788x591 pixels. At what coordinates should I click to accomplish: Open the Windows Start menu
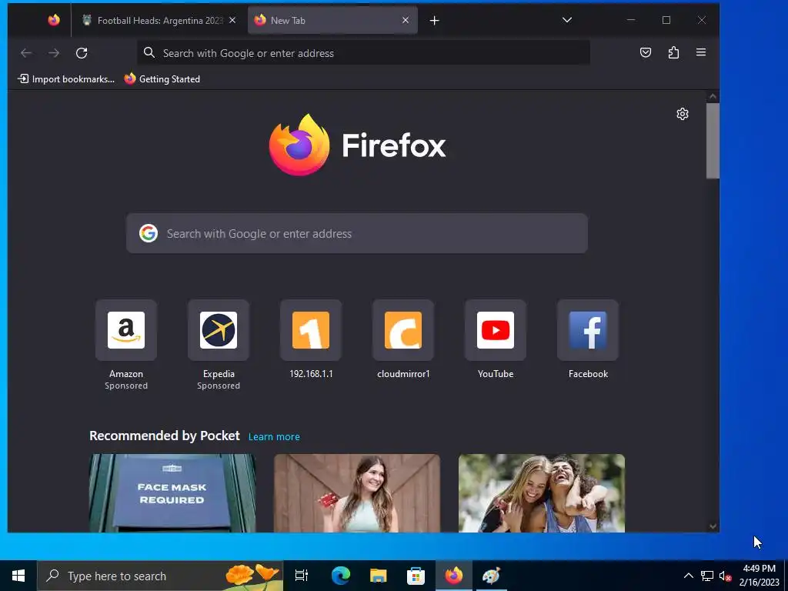click(x=18, y=576)
